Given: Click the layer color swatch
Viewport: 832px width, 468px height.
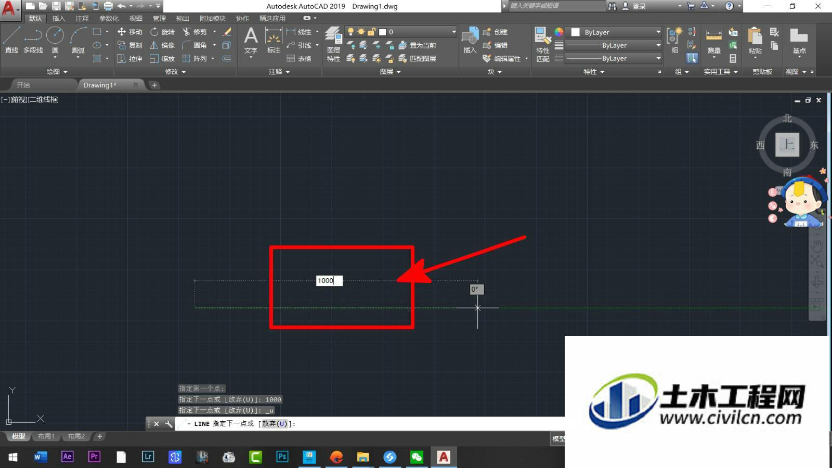Looking at the screenshot, I should tap(382, 32).
